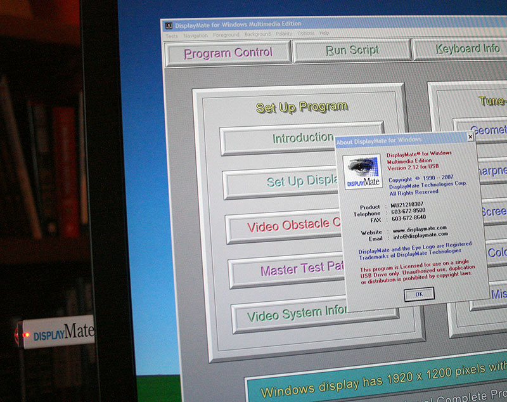Click the product number MU21210307
Image resolution: width=507 pixels, height=402 pixels.
(x=407, y=205)
